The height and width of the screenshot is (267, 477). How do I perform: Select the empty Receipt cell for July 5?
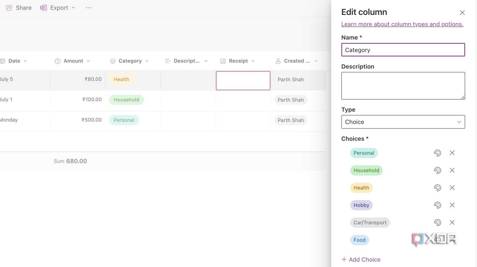click(243, 81)
